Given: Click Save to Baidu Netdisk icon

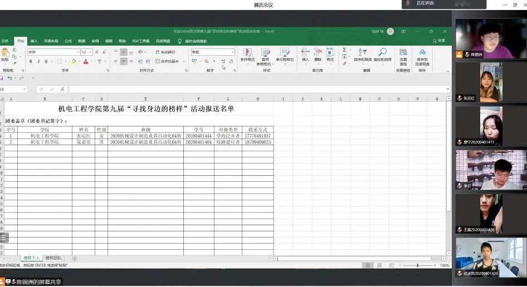Looking at the screenshot, I should [422, 55].
